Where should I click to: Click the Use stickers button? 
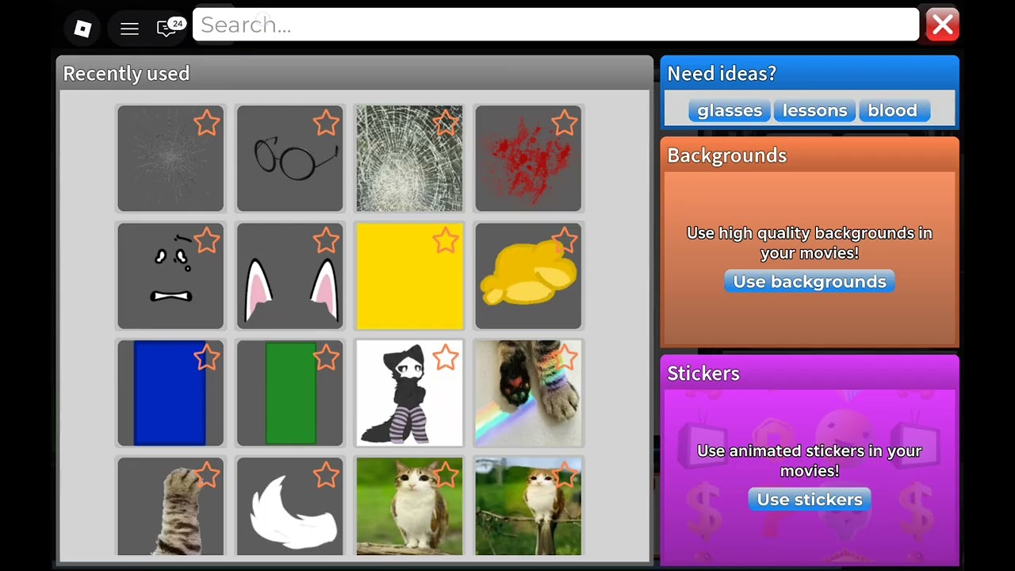810,500
